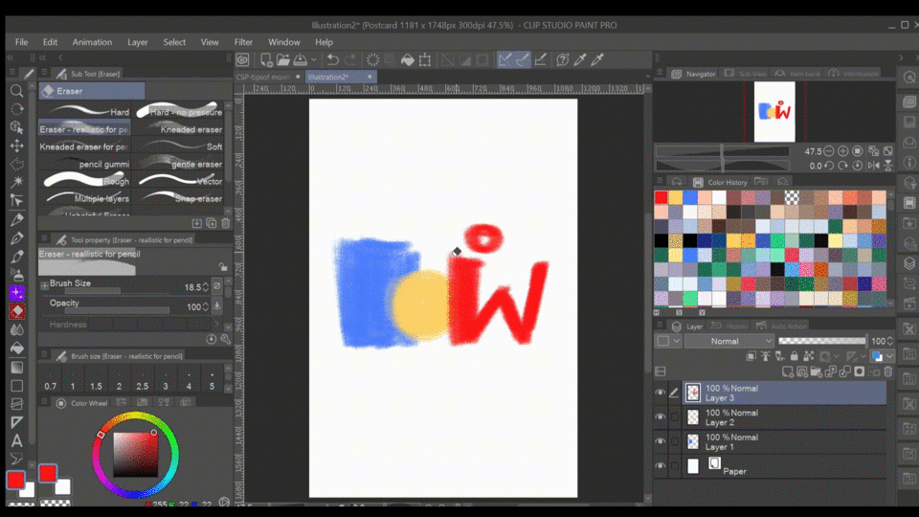The height and width of the screenshot is (517, 919).
Task: Click the Clip Studio spiral launcher icon
Action: point(242,59)
